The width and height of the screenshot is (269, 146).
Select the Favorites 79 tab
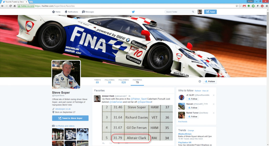pyautogui.click(x=137, y=81)
